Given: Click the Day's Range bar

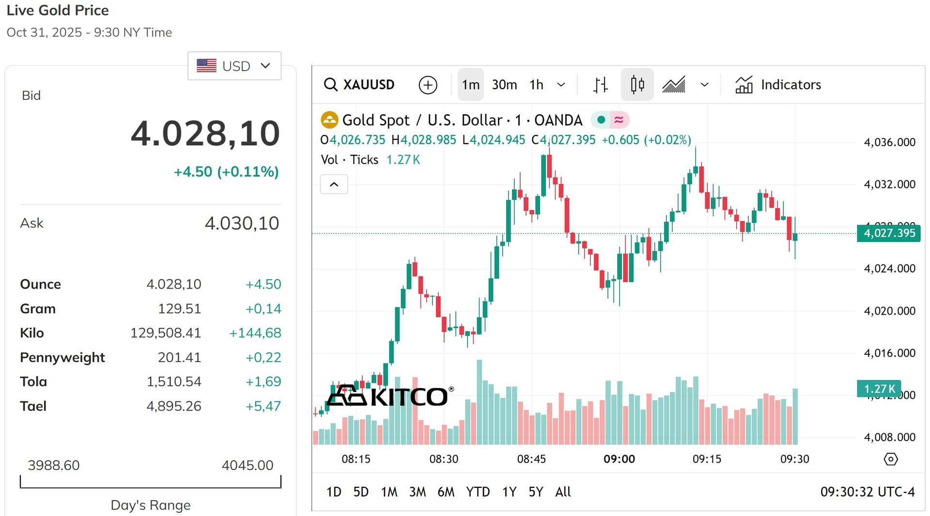Looking at the screenshot, I should 151,482.
